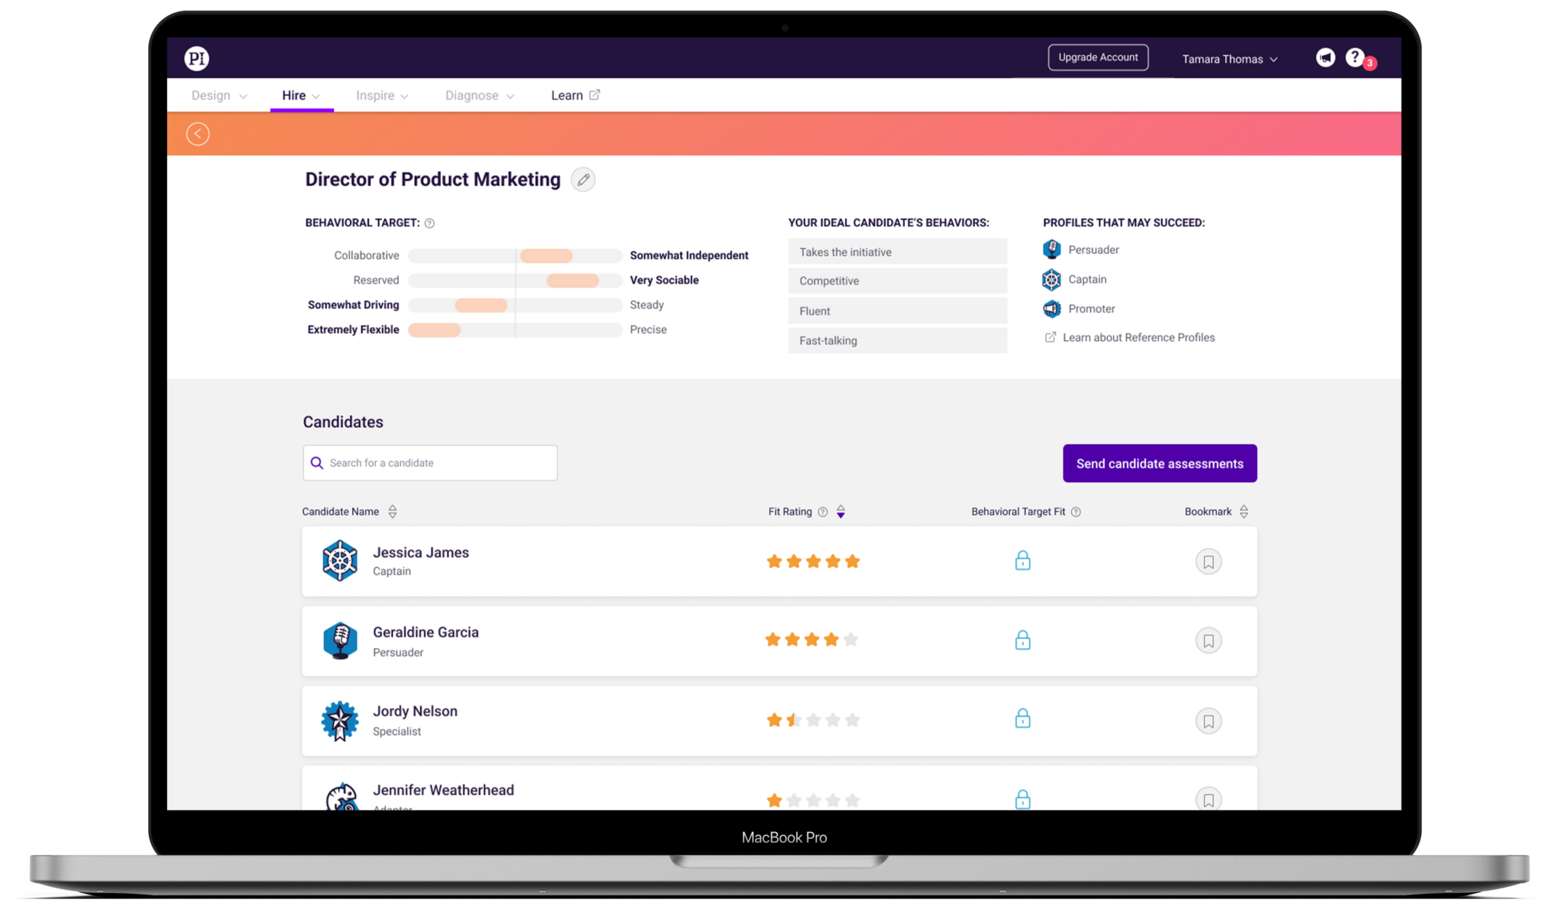This screenshot has height=921, width=1548.
Task: Sort candidates by Fit Rating arrow
Action: point(841,512)
